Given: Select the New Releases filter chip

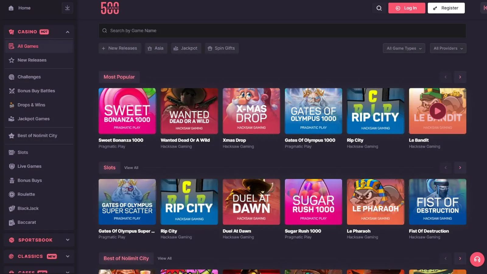Looking at the screenshot, I should 120,48.
